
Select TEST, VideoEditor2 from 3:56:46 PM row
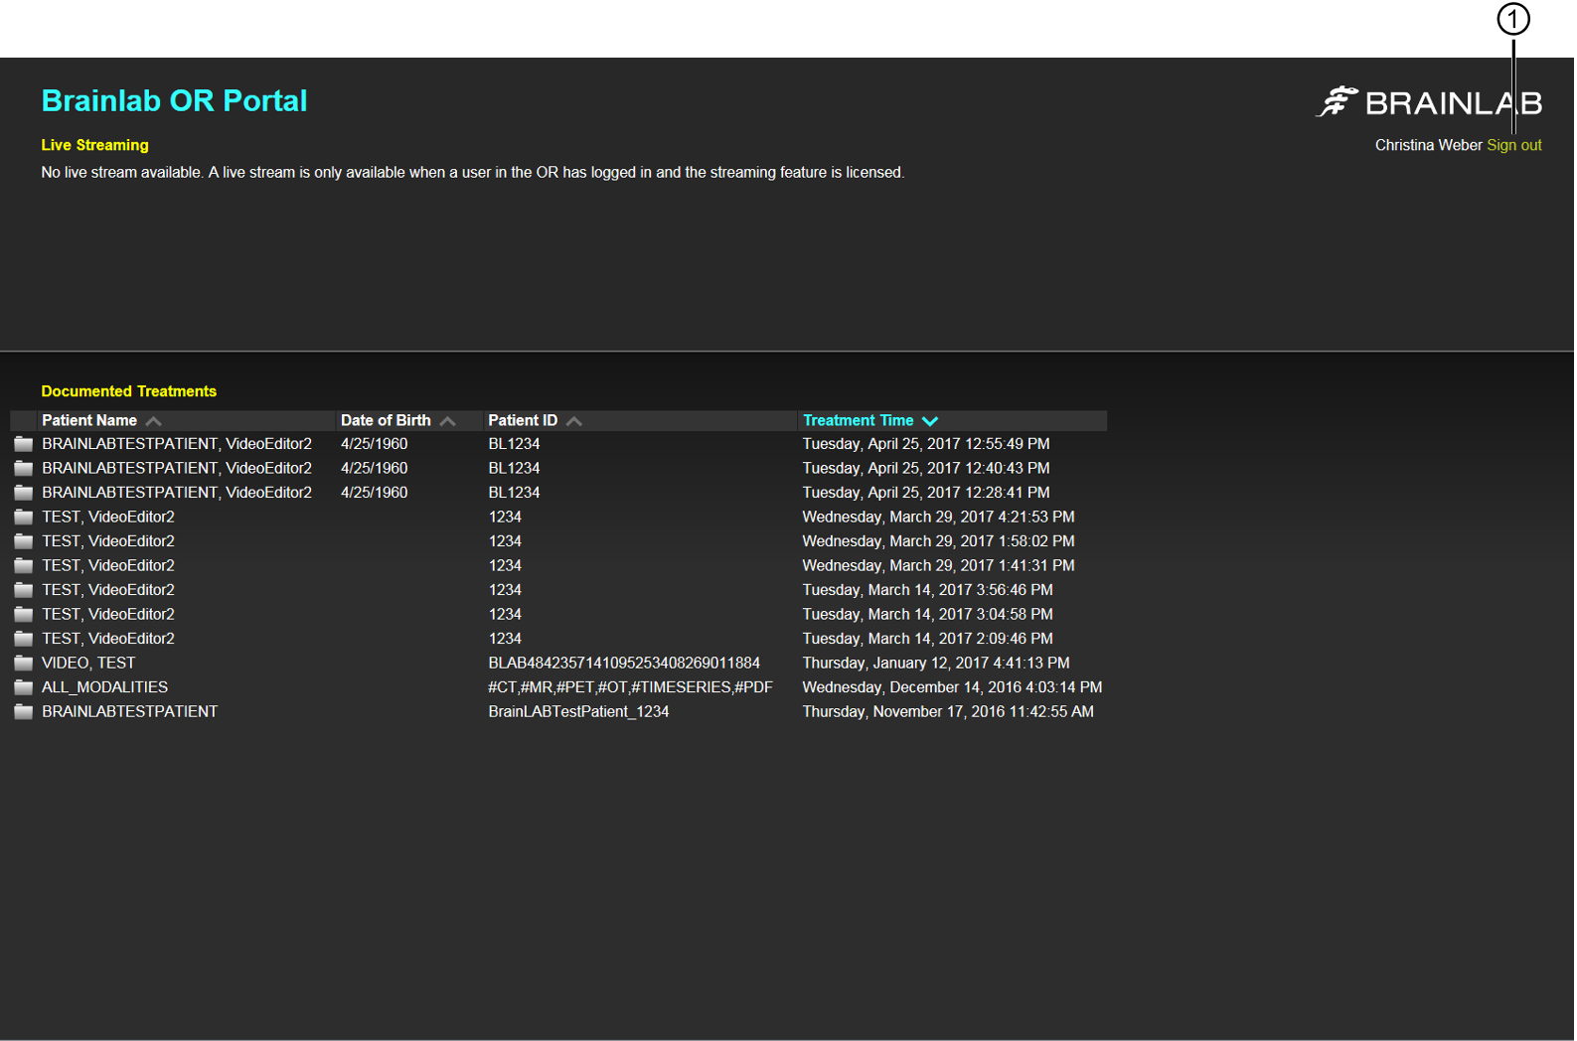pyautogui.click(x=108, y=590)
